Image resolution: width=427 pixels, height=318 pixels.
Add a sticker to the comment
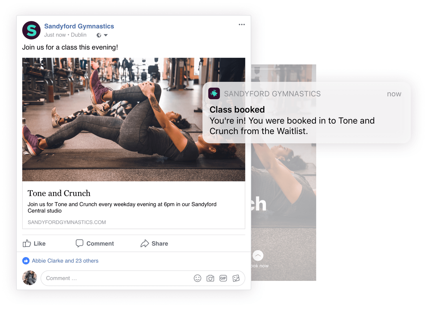(236, 278)
